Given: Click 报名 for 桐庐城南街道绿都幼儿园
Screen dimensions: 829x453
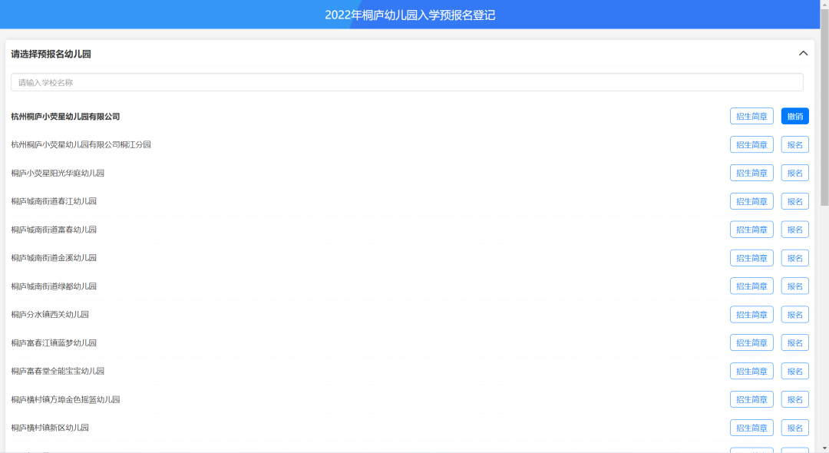Looking at the screenshot, I should click(x=794, y=286).
